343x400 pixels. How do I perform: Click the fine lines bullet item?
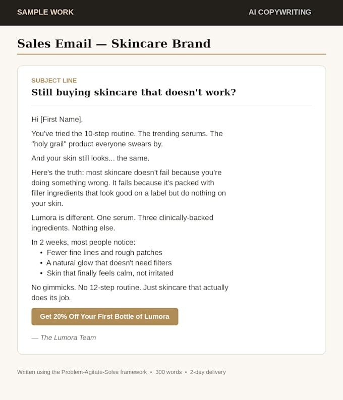(x=104, y=253)
